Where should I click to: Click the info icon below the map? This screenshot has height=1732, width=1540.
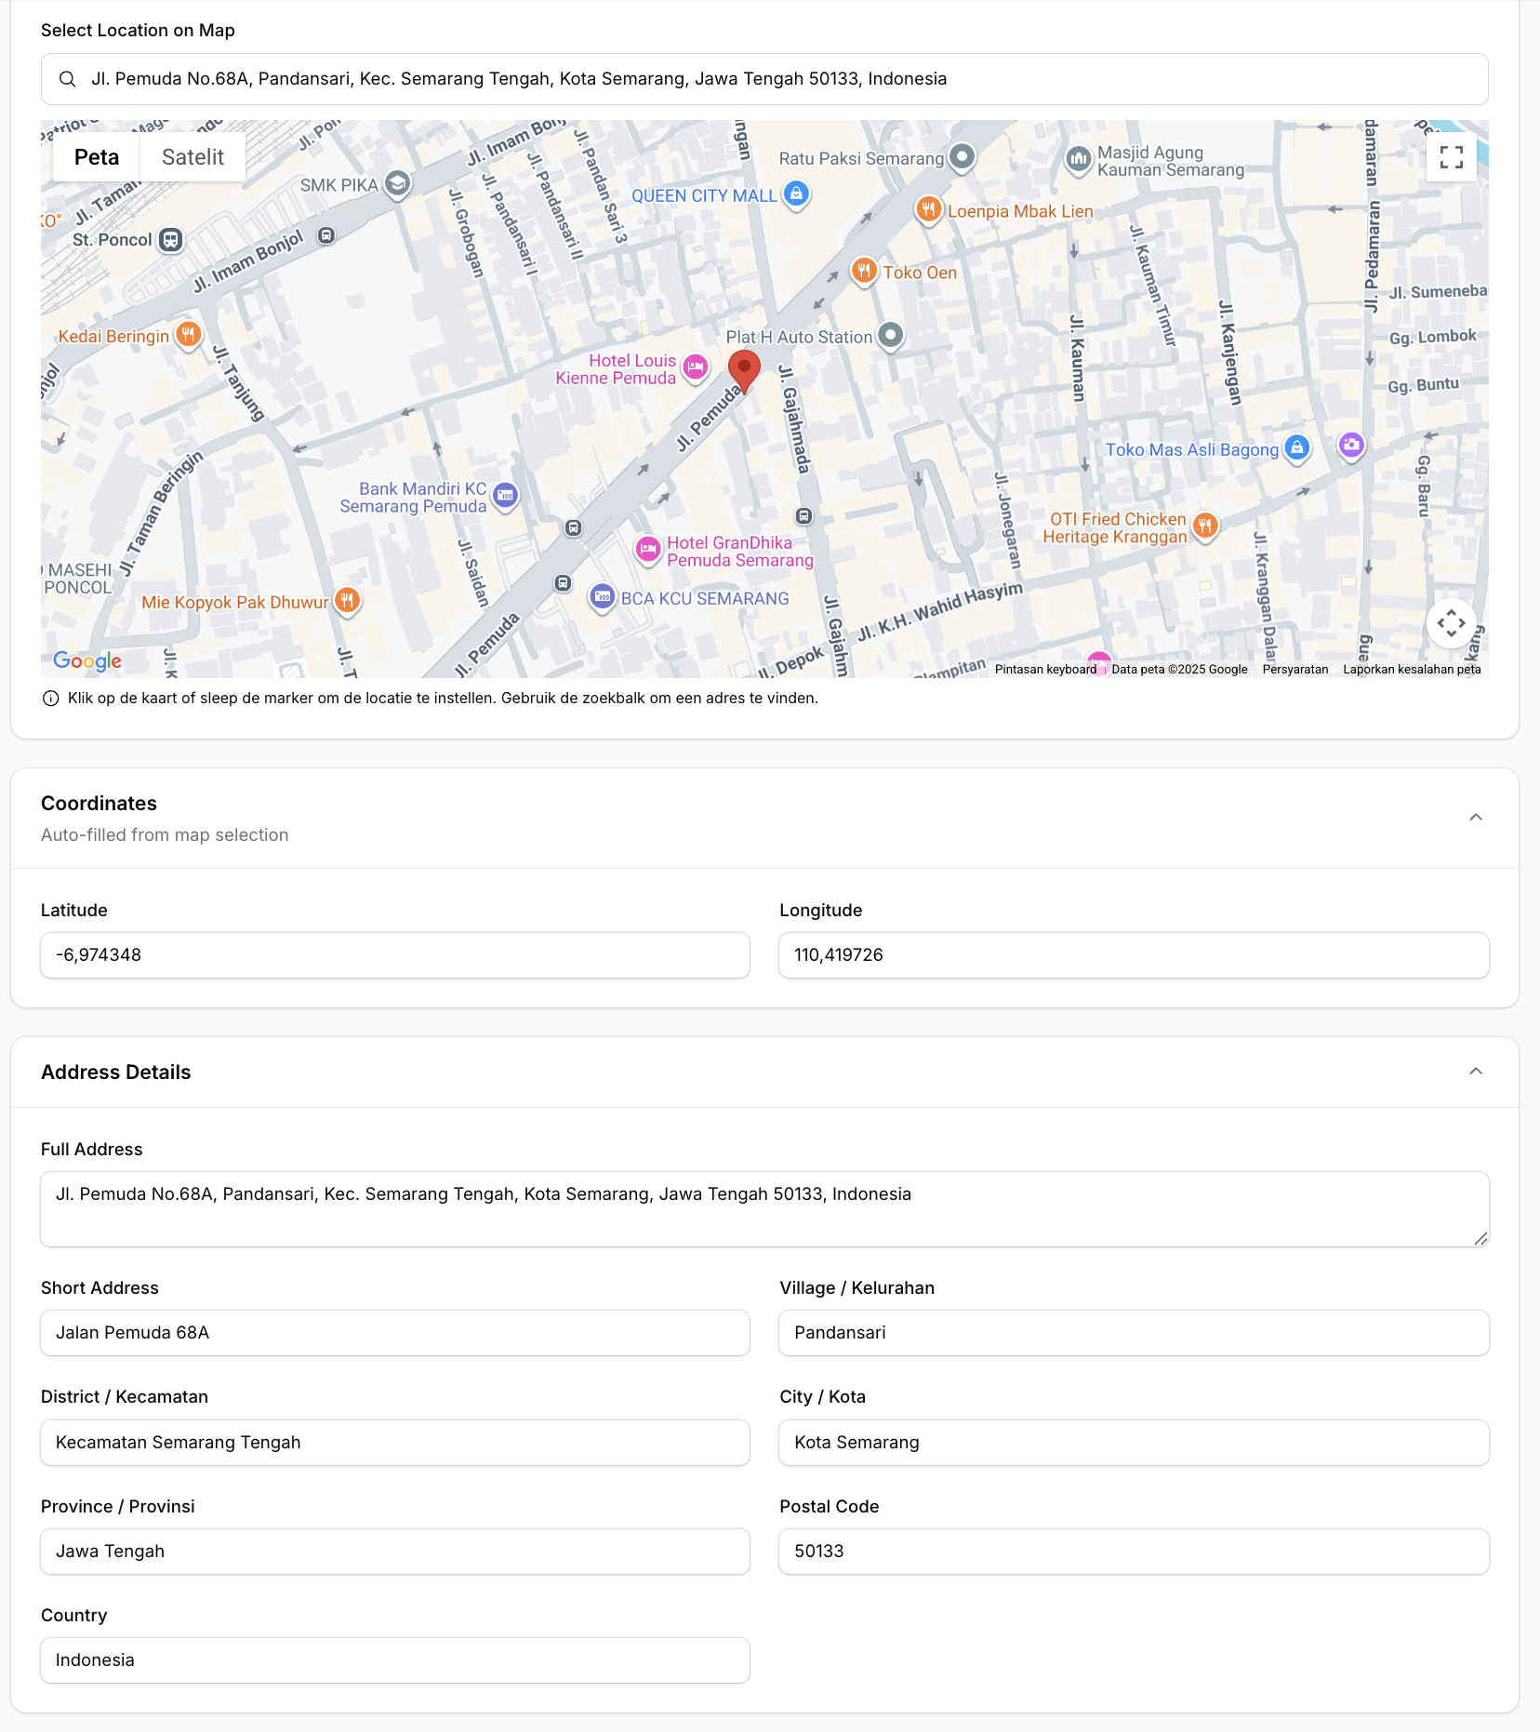tap(51, 698)
